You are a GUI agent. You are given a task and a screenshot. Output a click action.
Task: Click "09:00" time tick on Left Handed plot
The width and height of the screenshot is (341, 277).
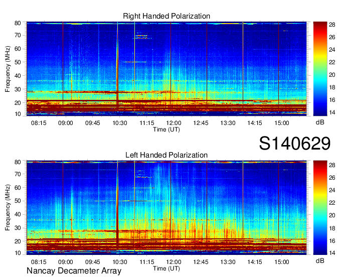(66, 261)
